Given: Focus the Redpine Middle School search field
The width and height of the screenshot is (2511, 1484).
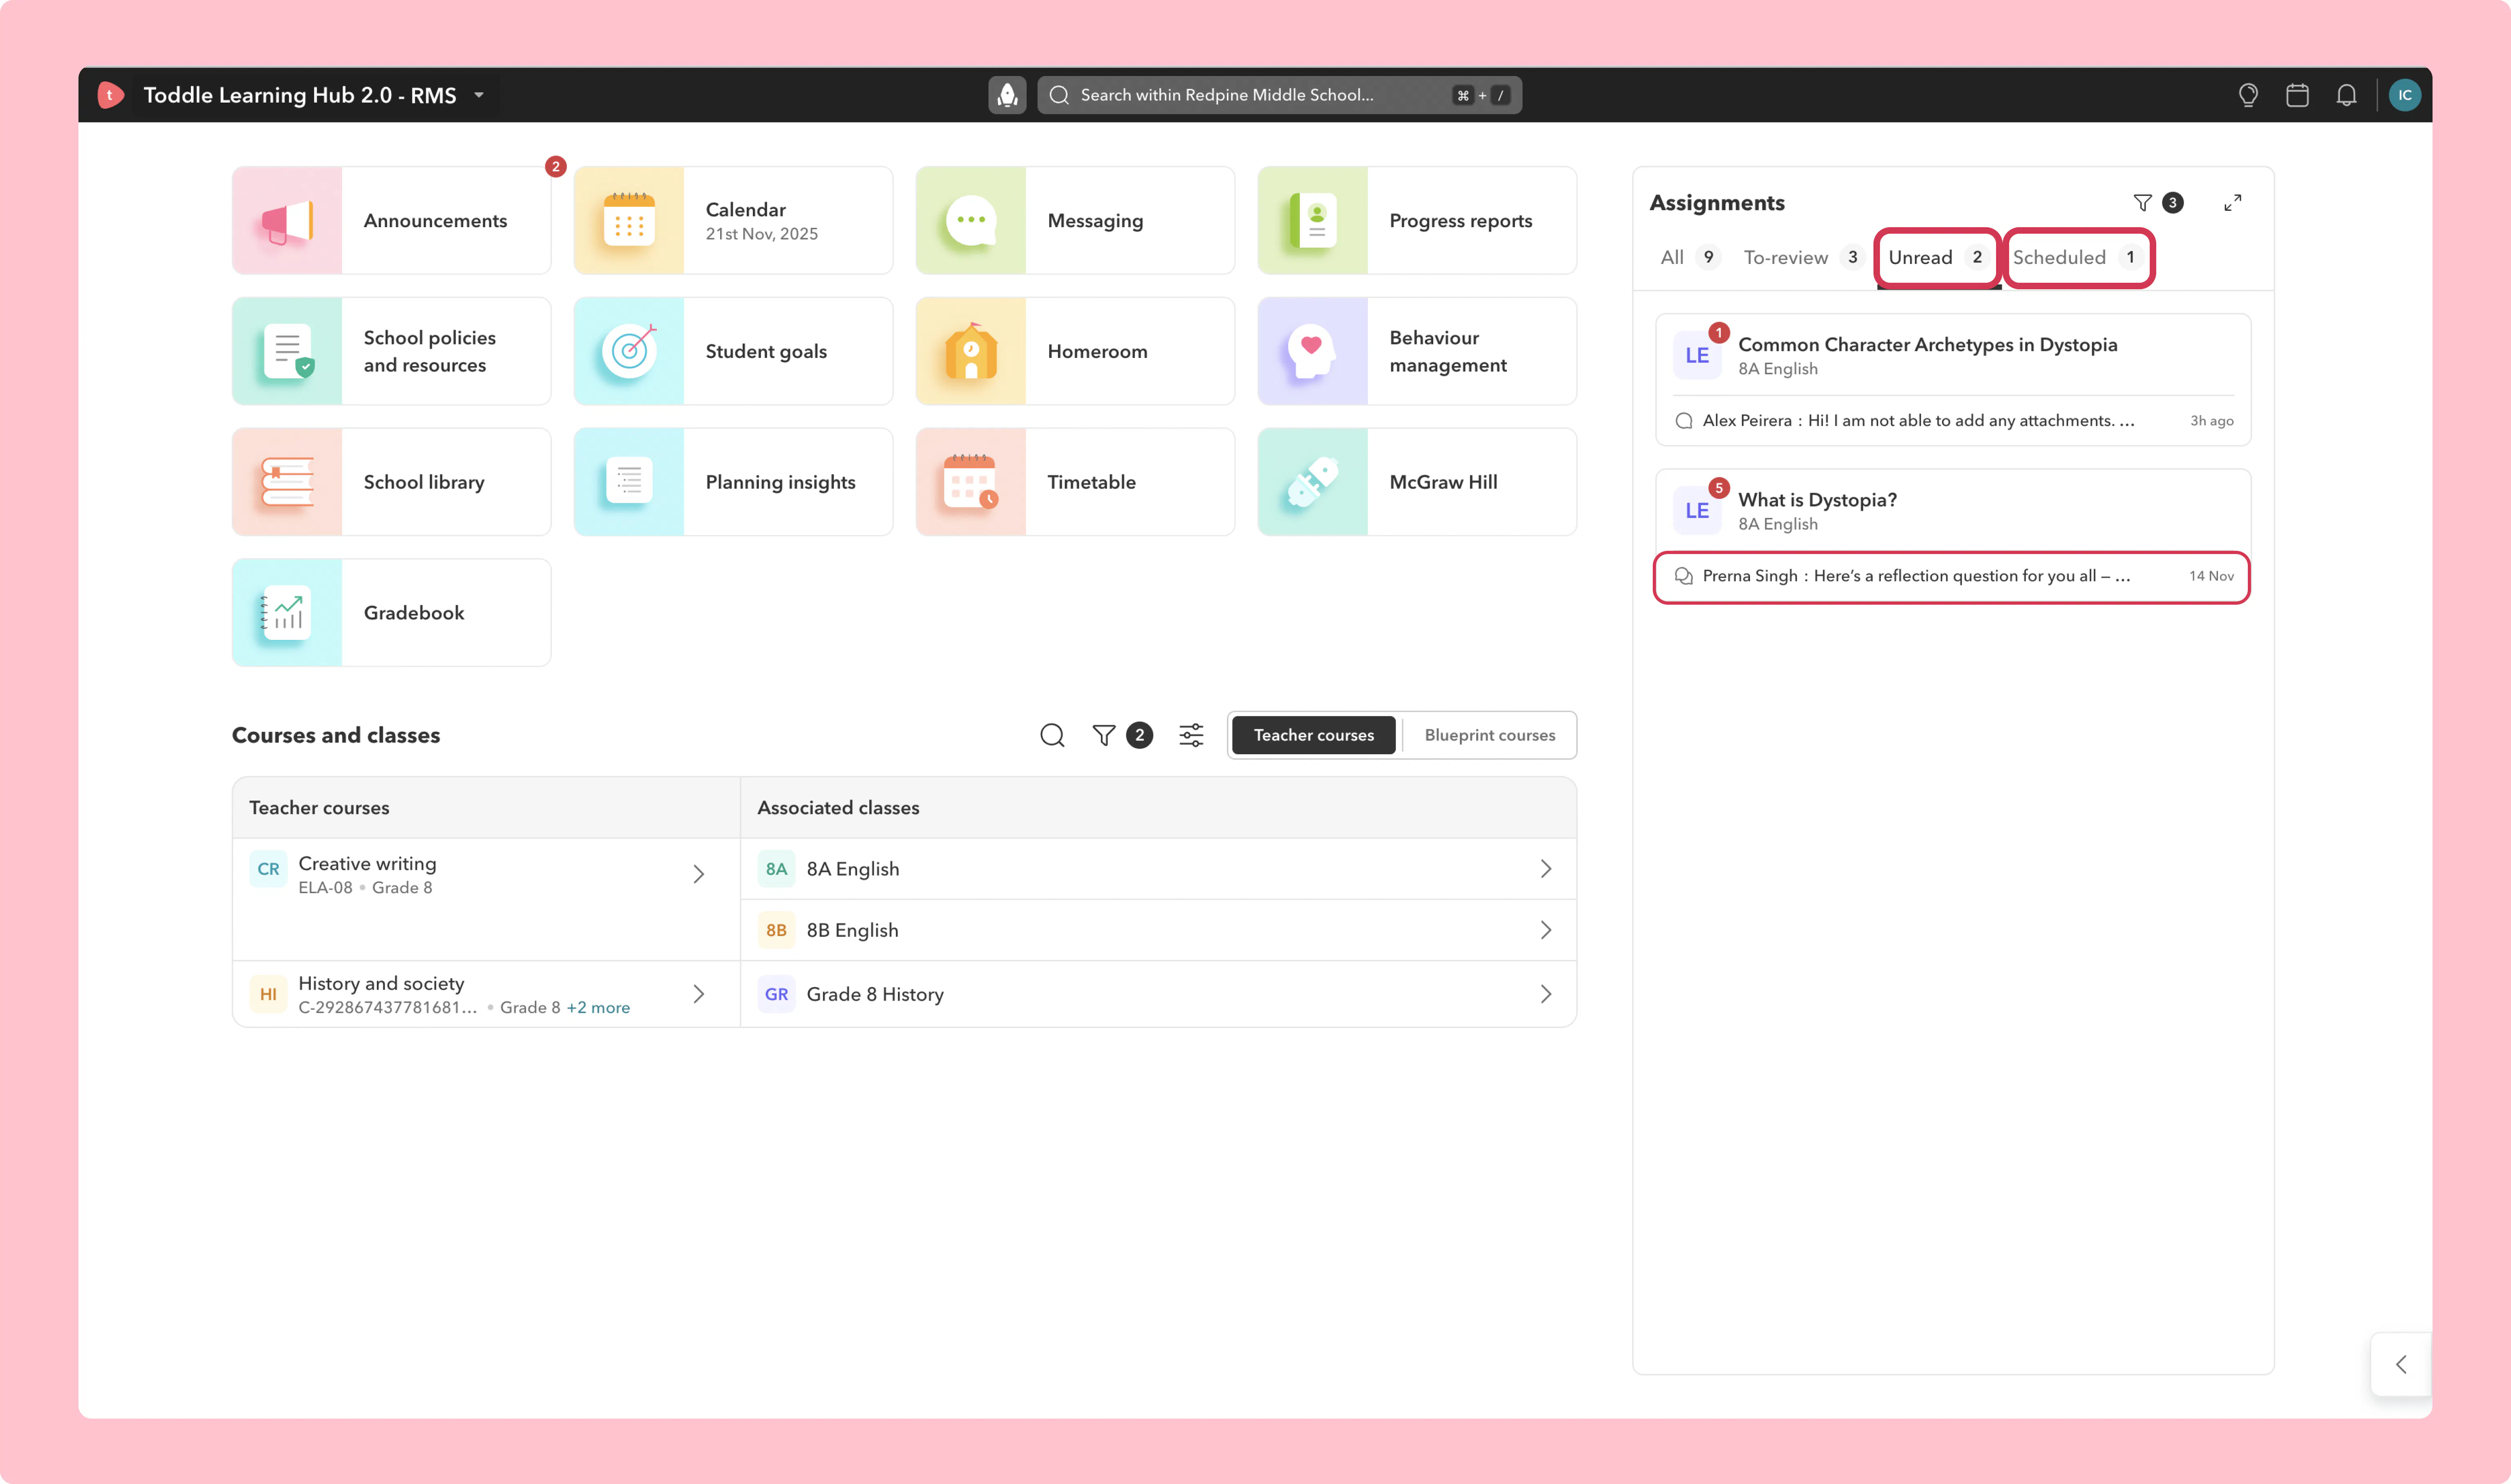Looking at the screenshot, I should click(1279, 95).
